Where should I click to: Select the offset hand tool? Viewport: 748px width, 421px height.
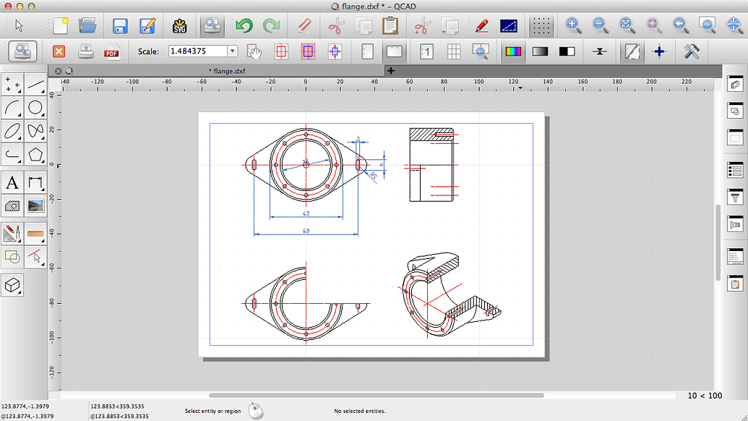coord(254,51)
